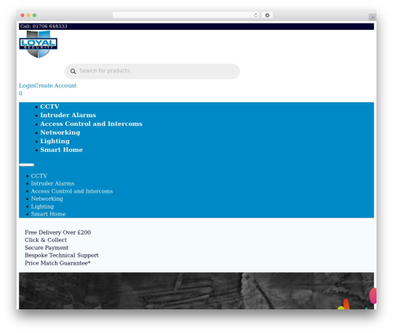
Task: Click the Bespoke Technical Support text
Action: 61,255
